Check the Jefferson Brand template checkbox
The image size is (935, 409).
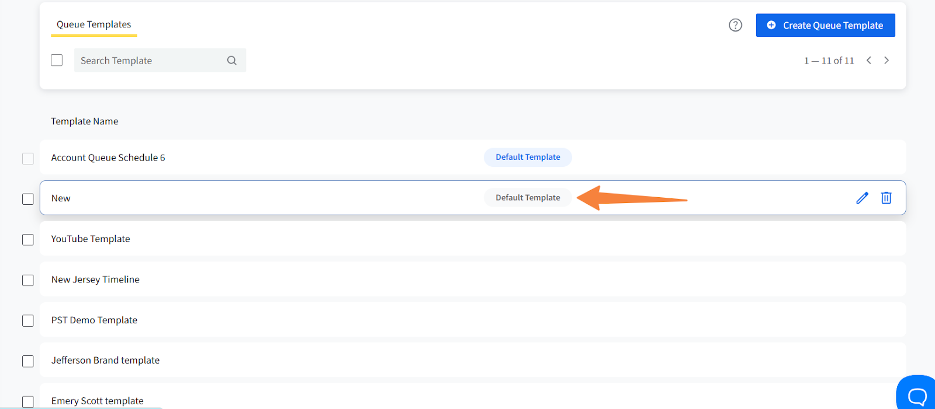[x=28, y=361]
